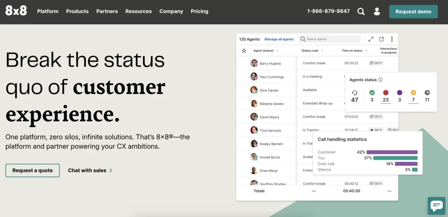Sort by Agent (status) column arrows
The image size is (448, 217).
point(277,51)
